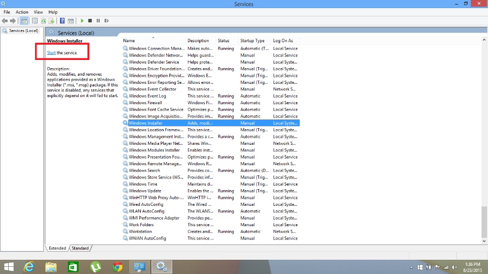Select the Windows Modules Installer service row
Image resolution: width=488 pixels, height=274 pixels.
tap(211, 150)
